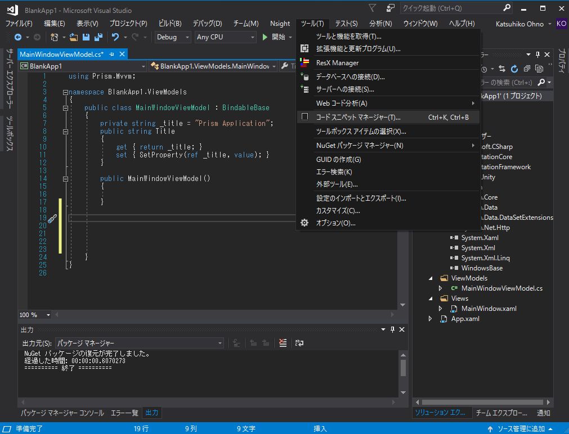Viewport: 569px width, 434px height.
Task: Open the Debug menu (デバッグ)
Action: coord(207,24)
